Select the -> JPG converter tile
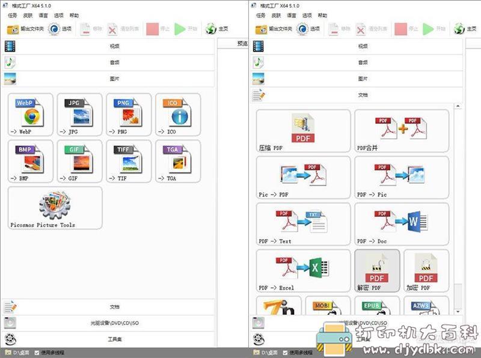This screenshot has width=481, height=358. (x=79, y=115)
